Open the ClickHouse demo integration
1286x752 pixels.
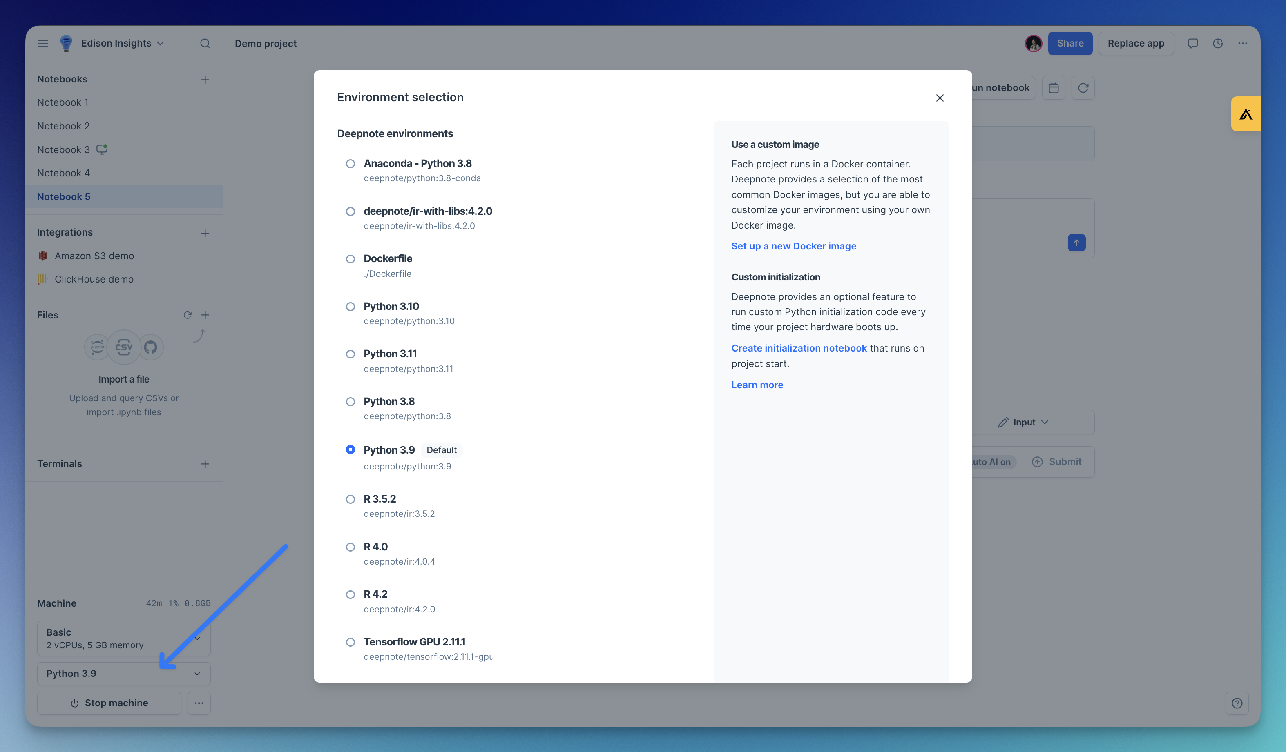click(94, 279)
